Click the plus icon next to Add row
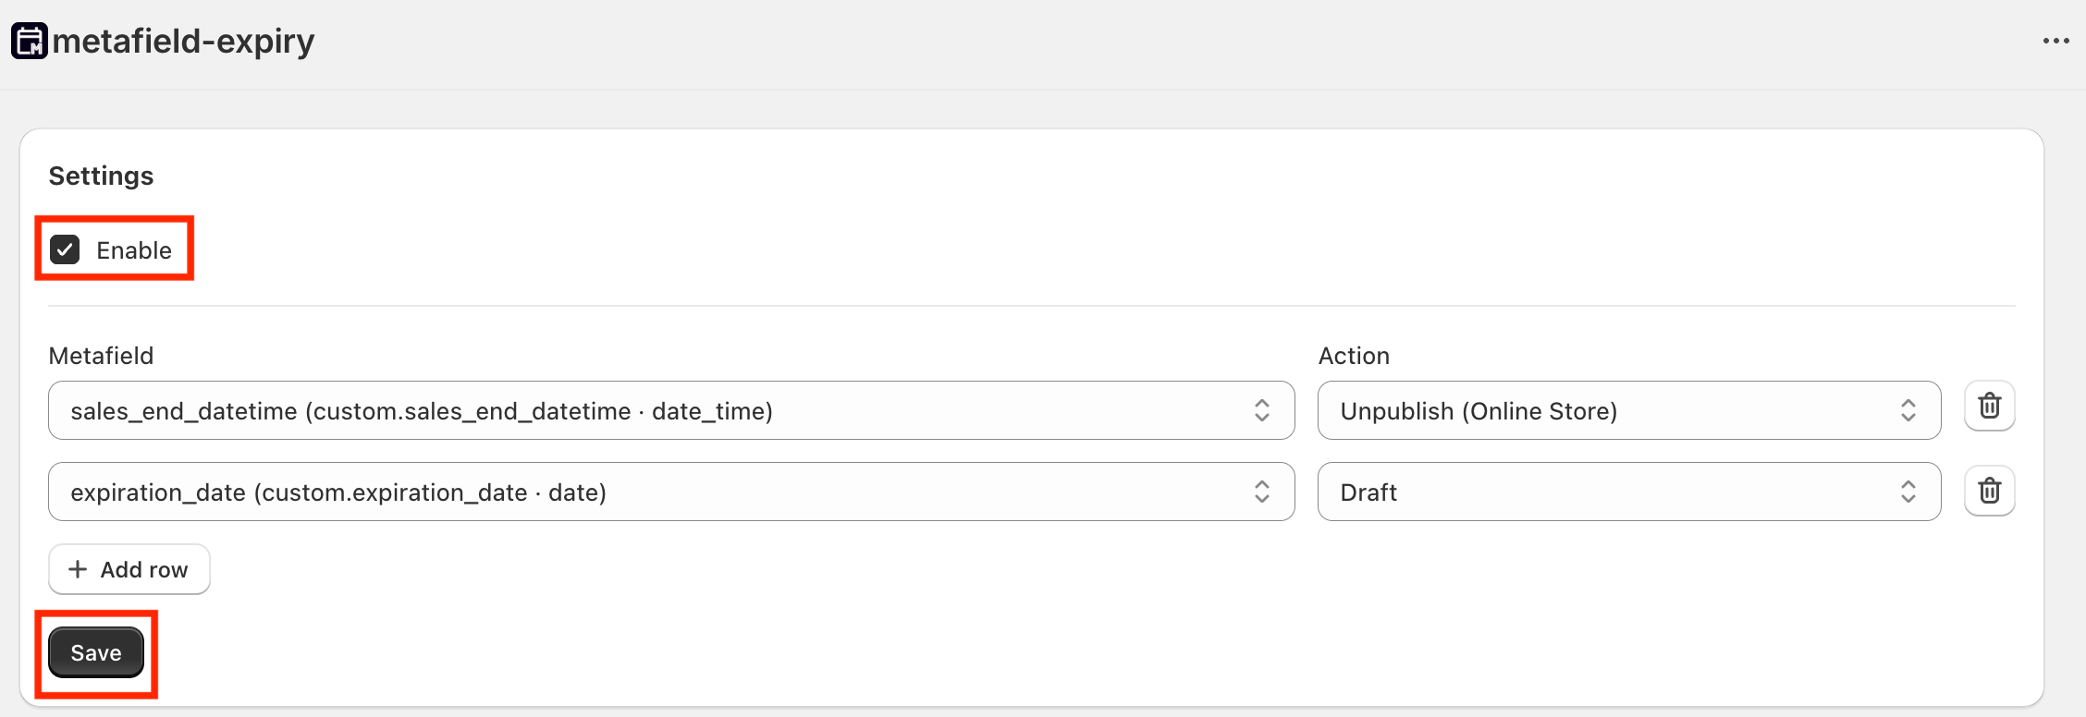2086x717 pixels. 79,569
